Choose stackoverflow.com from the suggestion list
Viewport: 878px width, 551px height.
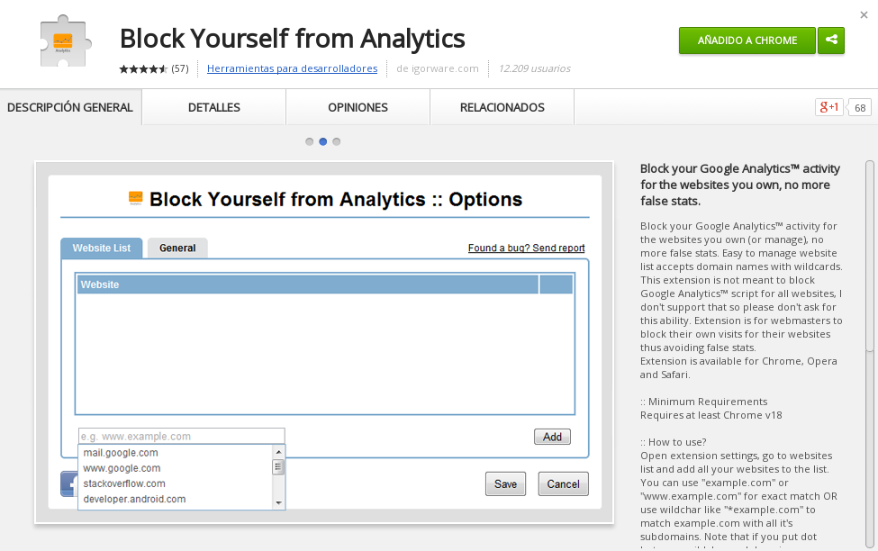click(x=124, y=483)
